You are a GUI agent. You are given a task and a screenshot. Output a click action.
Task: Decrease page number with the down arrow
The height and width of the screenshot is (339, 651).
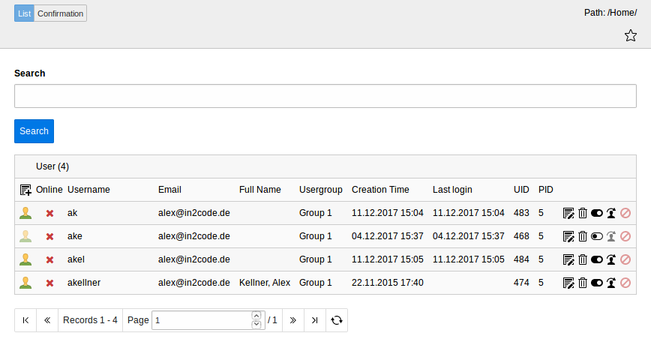tap(256, 325)
